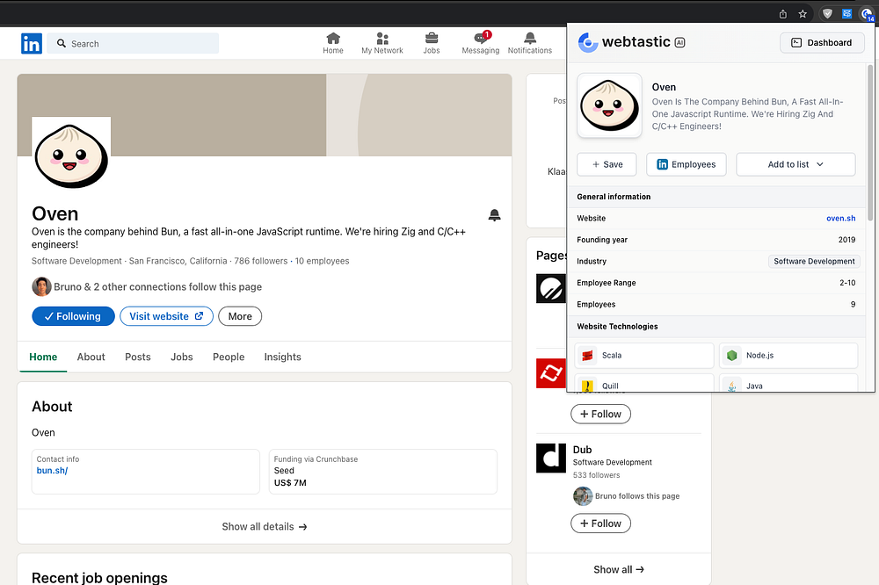The height and width of the screenshot is (585, 879).
Task: Click the Node.js technology icon
Action: click(731, 355)
